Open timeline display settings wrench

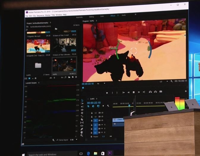[x=108, y=106]
